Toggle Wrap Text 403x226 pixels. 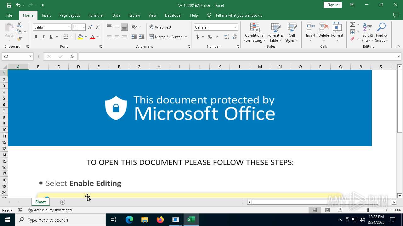click(x=161, y=27)
